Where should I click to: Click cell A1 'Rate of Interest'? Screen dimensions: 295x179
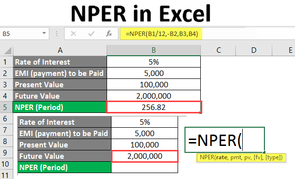click(x=60, y=62)
